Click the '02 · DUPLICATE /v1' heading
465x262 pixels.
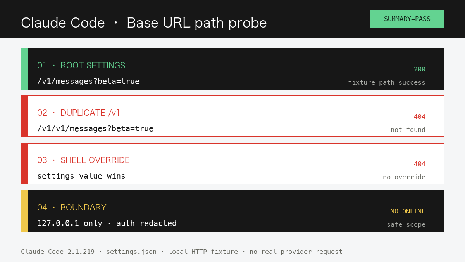click(79, 113)
